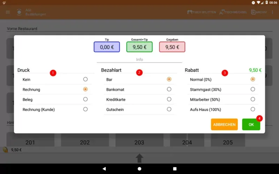
Task: Click the Info text field
Action: (x=139, y=60)
